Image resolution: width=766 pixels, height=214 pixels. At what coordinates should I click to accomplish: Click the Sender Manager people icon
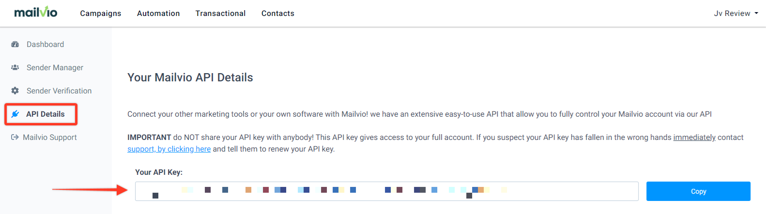pos(15,67)
